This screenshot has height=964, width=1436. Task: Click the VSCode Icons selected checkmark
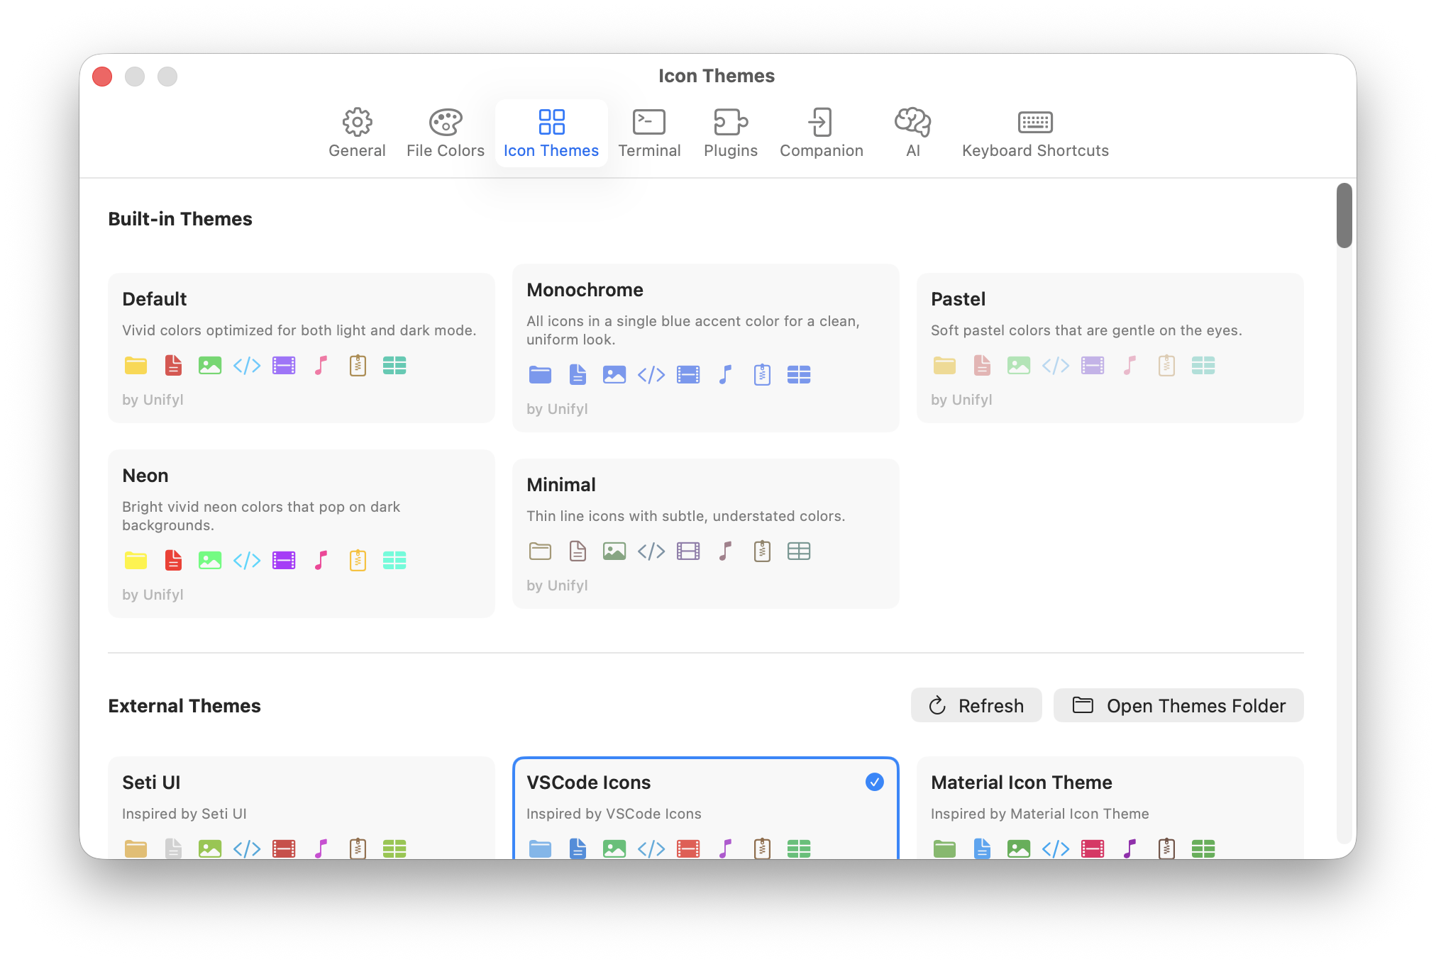click(x=874, y=782)
